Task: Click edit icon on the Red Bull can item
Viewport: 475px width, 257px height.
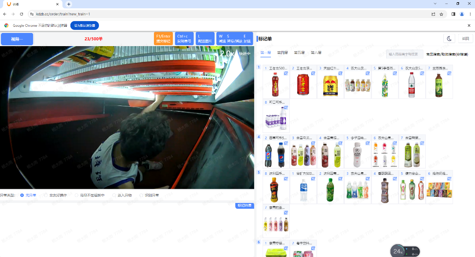Action: 340,73
